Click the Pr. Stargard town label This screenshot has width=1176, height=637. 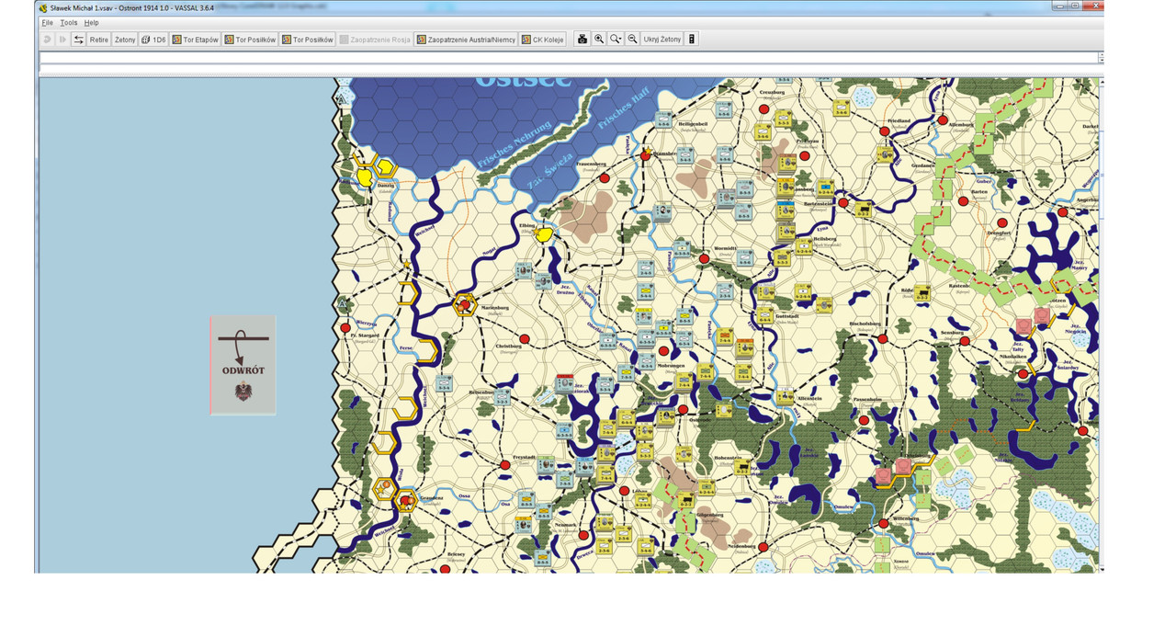click(364, 336)
